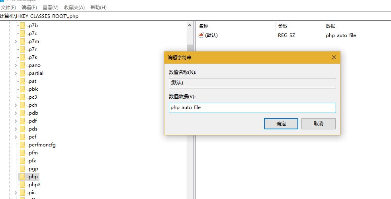This screenshot has width=391, height=199.
Task: Click the 数值数据 text field
Action: click(x=252, y=108)
